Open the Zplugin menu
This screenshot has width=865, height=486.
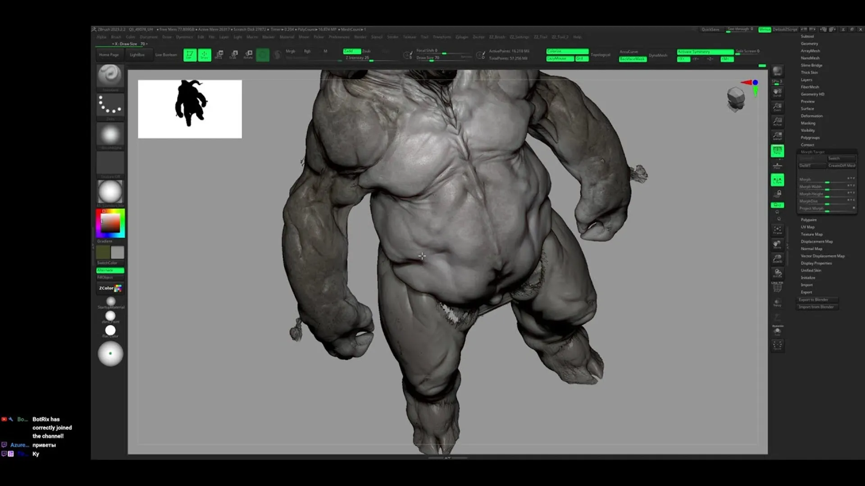pyautogui.click(x=462, y=37)
